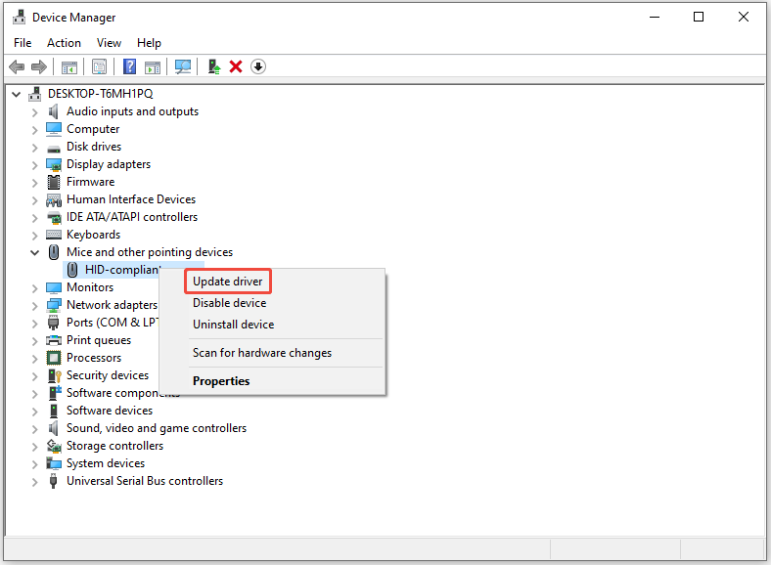This screenshot has height=565, width=771.
Task: Expand the Keyboards chevron
Action: coord(34,236)
